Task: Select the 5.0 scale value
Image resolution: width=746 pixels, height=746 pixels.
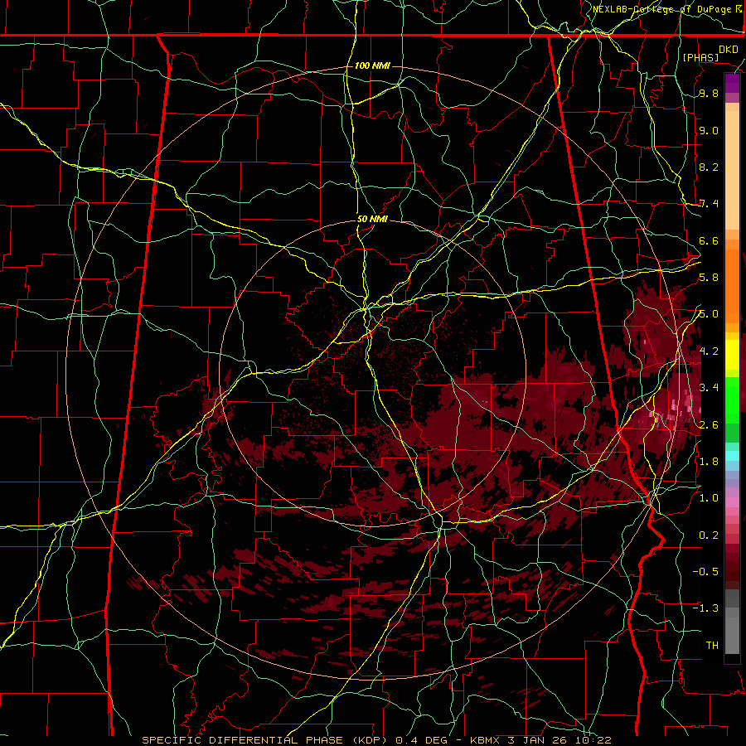Action: [709, 314]
